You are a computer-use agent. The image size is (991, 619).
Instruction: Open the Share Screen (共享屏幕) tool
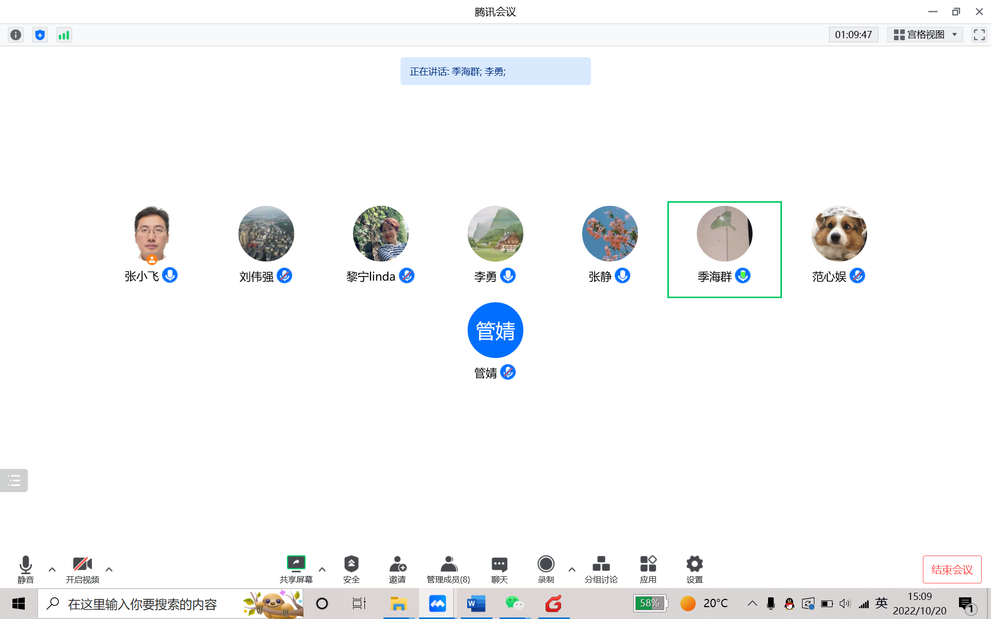[296, 569]
